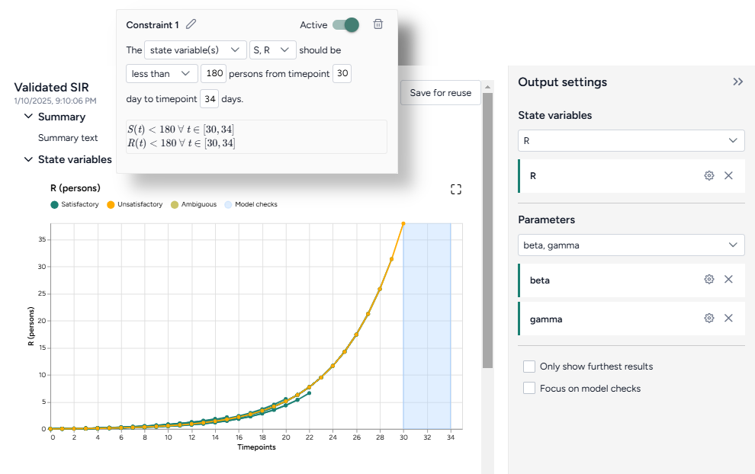
Task: Open the beta, gamma parameters dropdown
Action: point(631,245)
